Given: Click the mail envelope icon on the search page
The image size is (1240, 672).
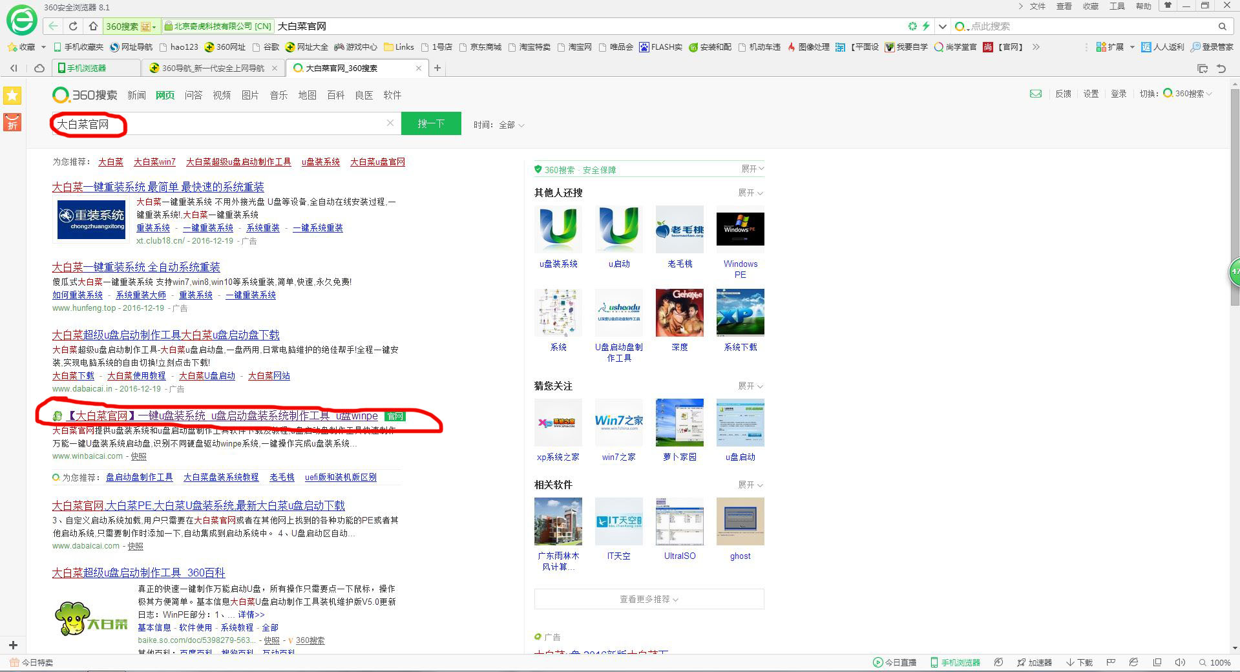Looking at the screenshot, I should tap(1035, 94).
